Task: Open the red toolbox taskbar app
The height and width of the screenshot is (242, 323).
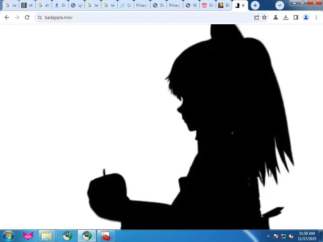Action: pos(106,236)
